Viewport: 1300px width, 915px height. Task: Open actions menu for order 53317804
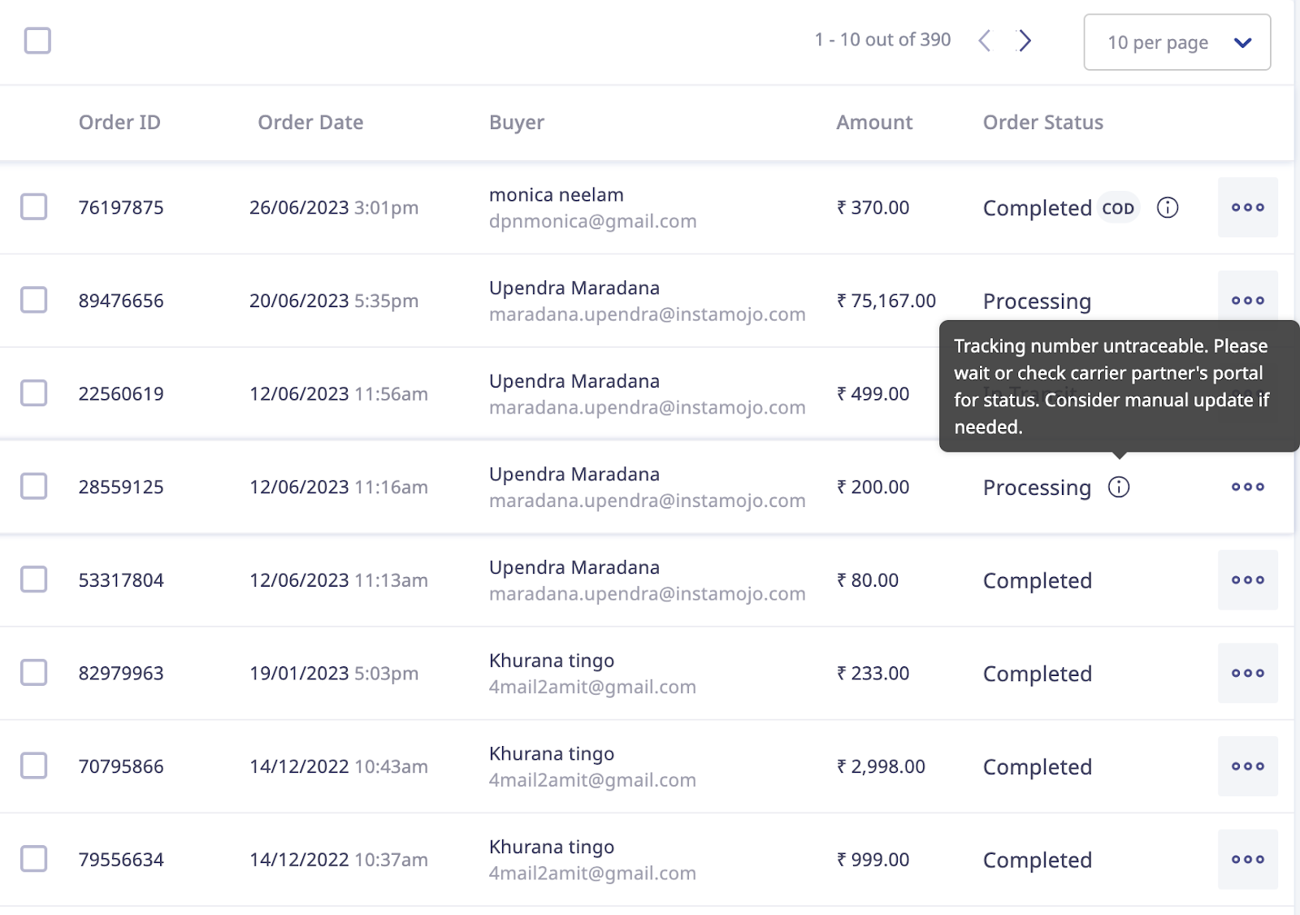click(1247, 580)
